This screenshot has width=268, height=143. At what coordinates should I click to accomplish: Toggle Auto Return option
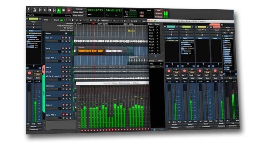point(79,16)
